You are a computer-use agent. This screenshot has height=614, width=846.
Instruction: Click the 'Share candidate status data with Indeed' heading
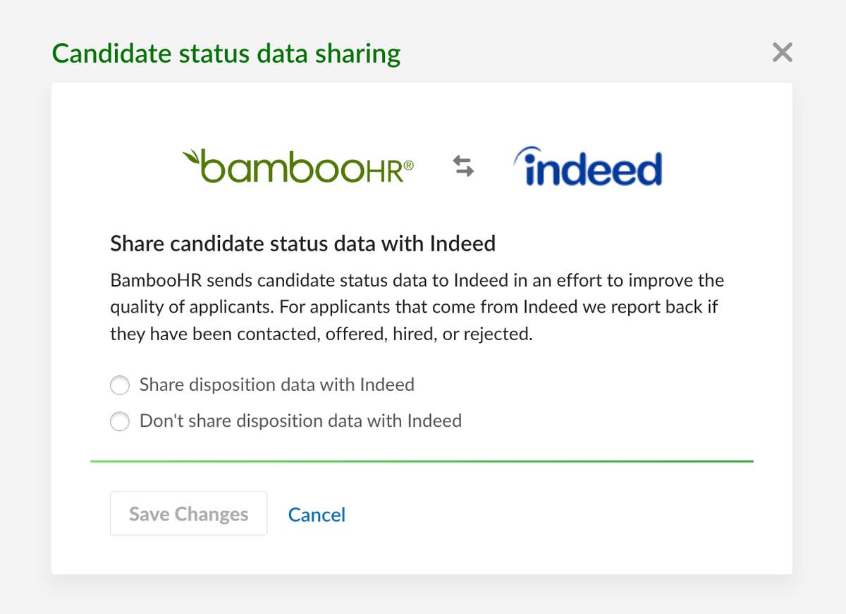pyautogui.click(x=302, y=244)
